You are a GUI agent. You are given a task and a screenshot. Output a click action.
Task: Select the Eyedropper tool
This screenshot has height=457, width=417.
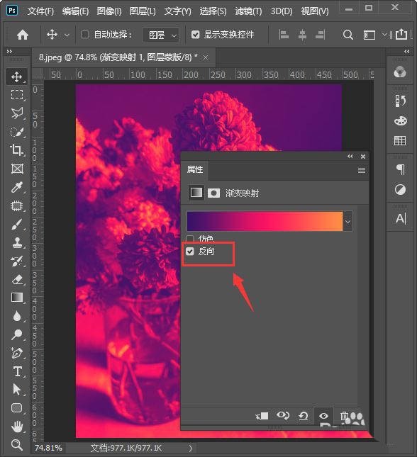(x=16, y=187)
